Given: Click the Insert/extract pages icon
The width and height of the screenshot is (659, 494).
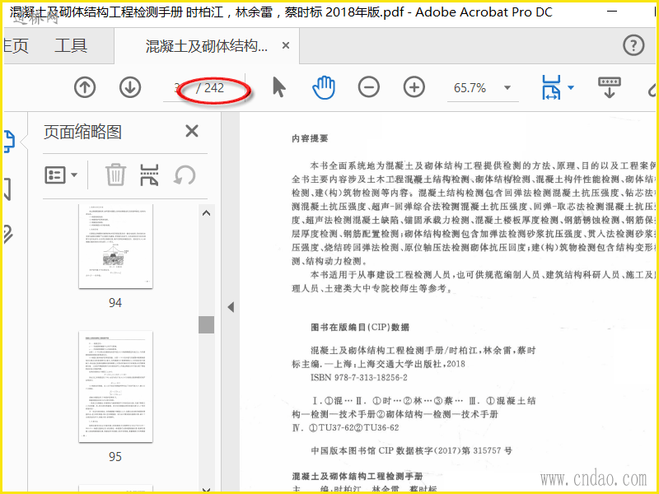Looking at the screenshot, I should click(149, 175).
